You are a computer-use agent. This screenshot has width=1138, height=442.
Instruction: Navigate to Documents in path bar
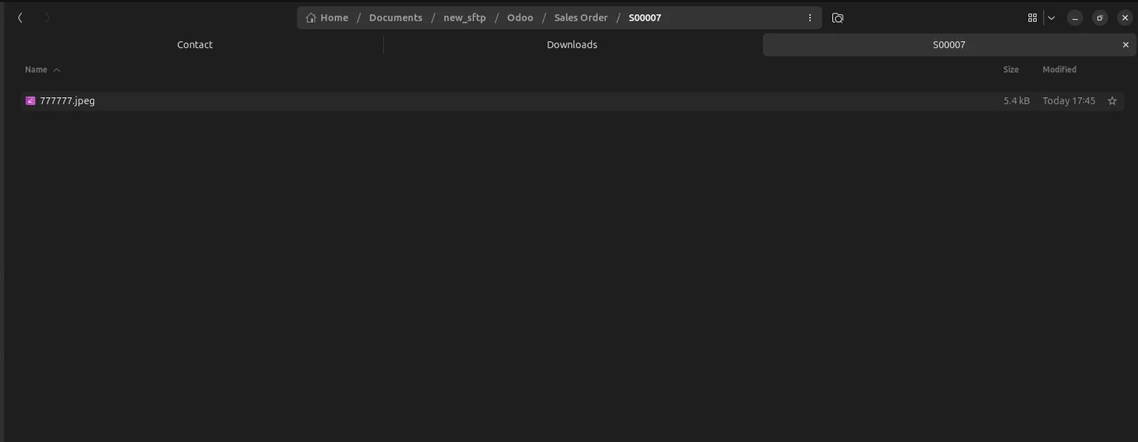coord(395,17)
